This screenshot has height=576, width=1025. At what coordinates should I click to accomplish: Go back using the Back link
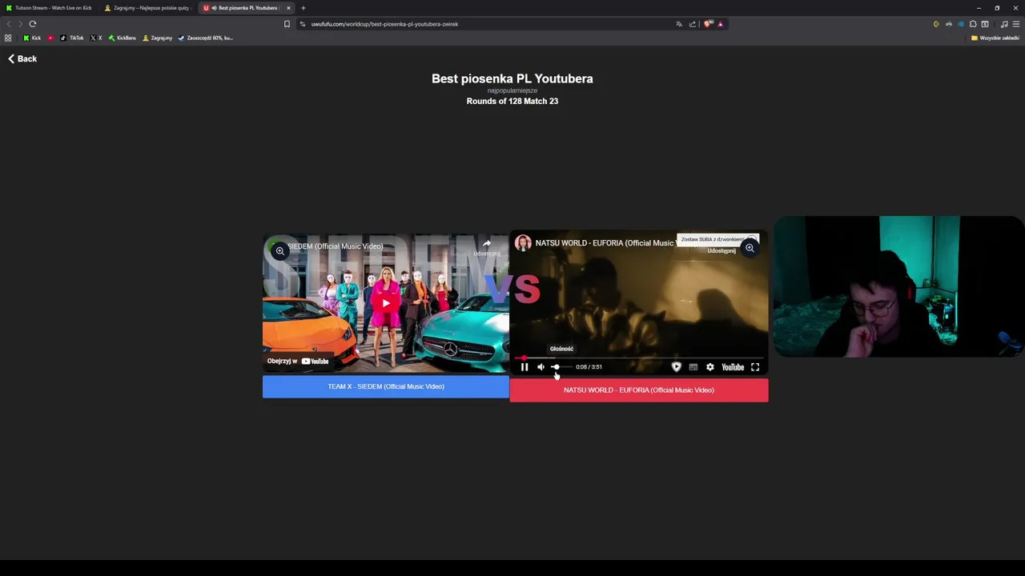[x=22, y=58]
